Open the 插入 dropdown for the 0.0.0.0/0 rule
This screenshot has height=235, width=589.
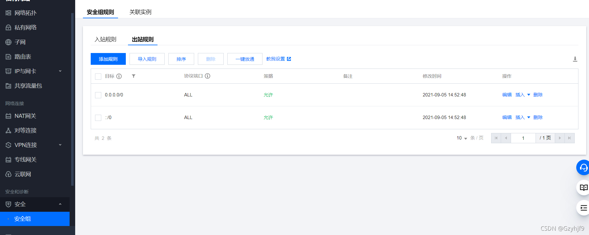click(x=523, y=95)
